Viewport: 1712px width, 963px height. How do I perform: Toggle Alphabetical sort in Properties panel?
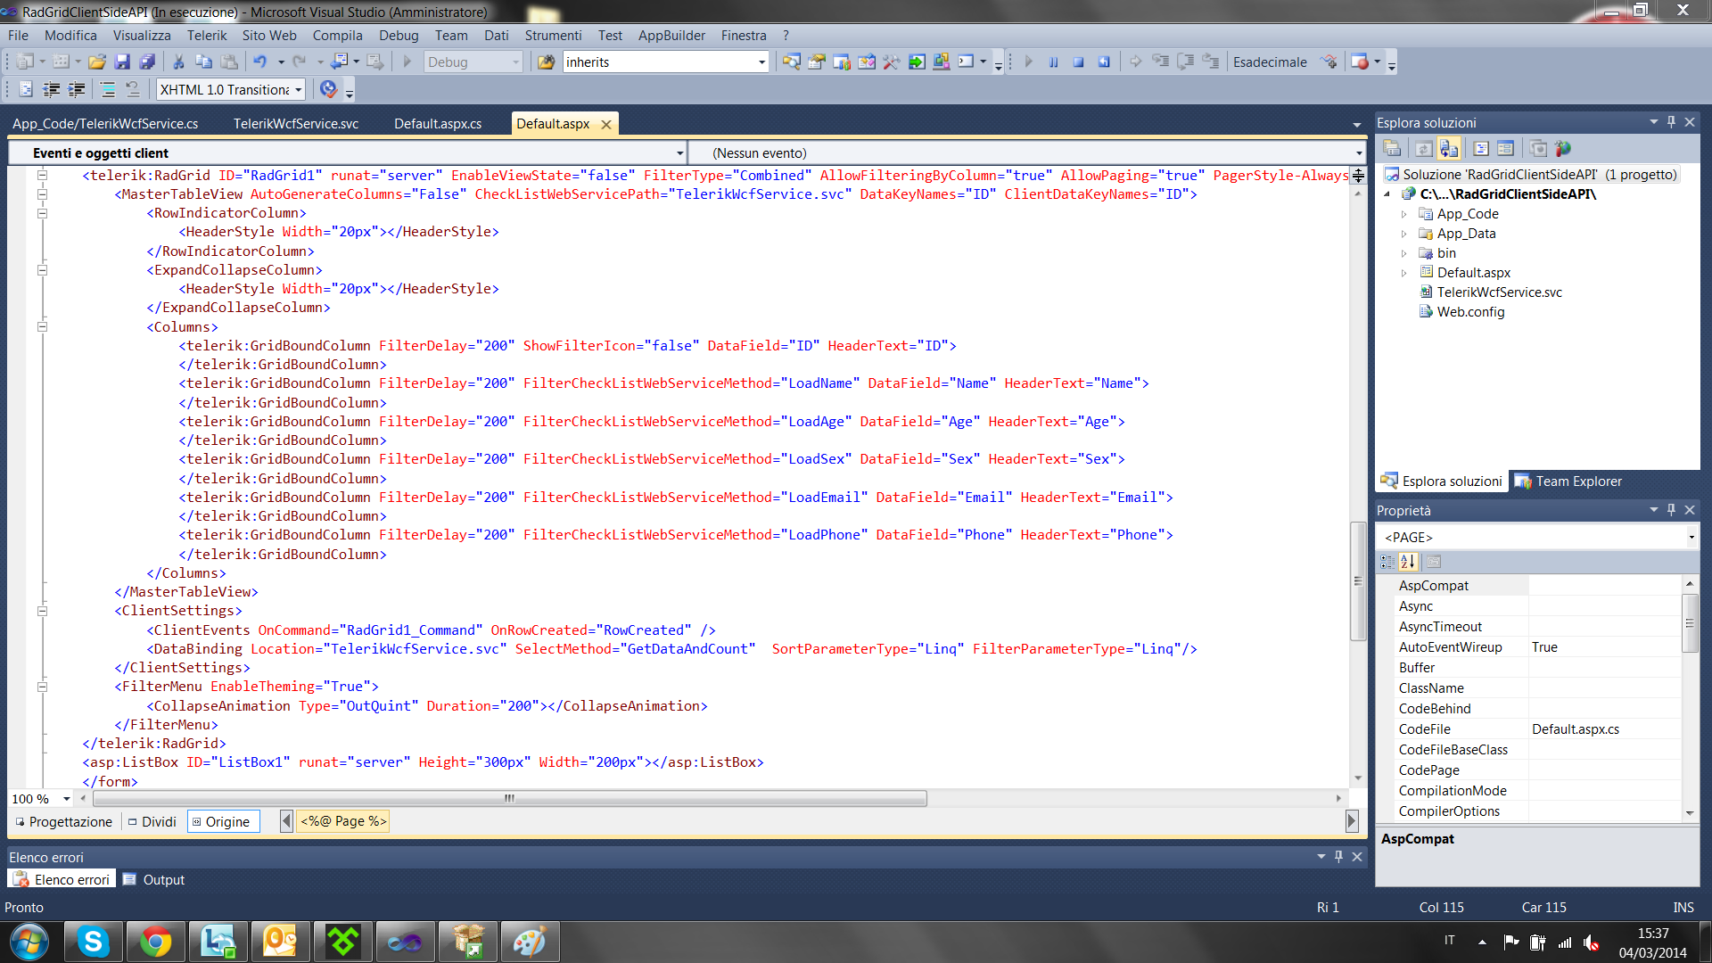tap(1408, 562)
